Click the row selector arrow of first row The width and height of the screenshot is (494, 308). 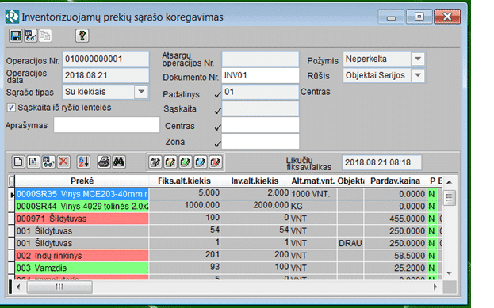pos(12,195)
